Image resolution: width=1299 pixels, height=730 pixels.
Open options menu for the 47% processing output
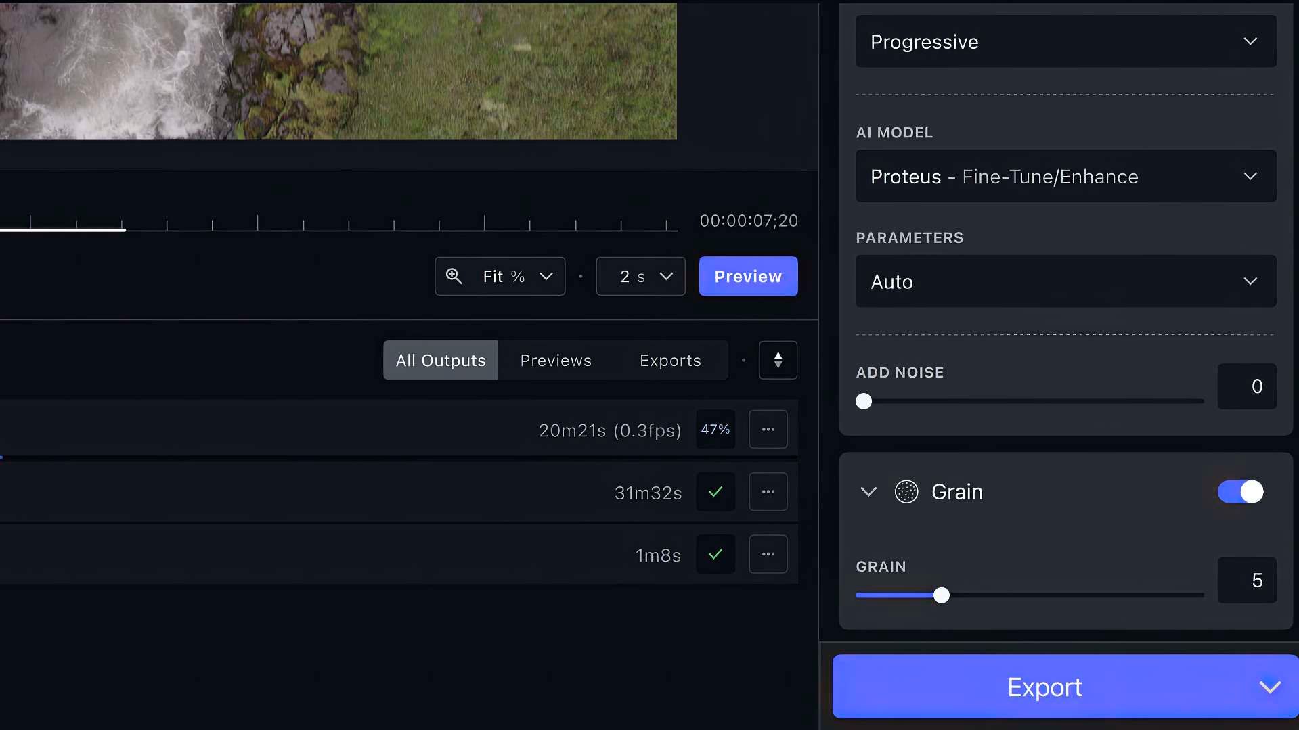pyautogui.click(x=768, y=429)
